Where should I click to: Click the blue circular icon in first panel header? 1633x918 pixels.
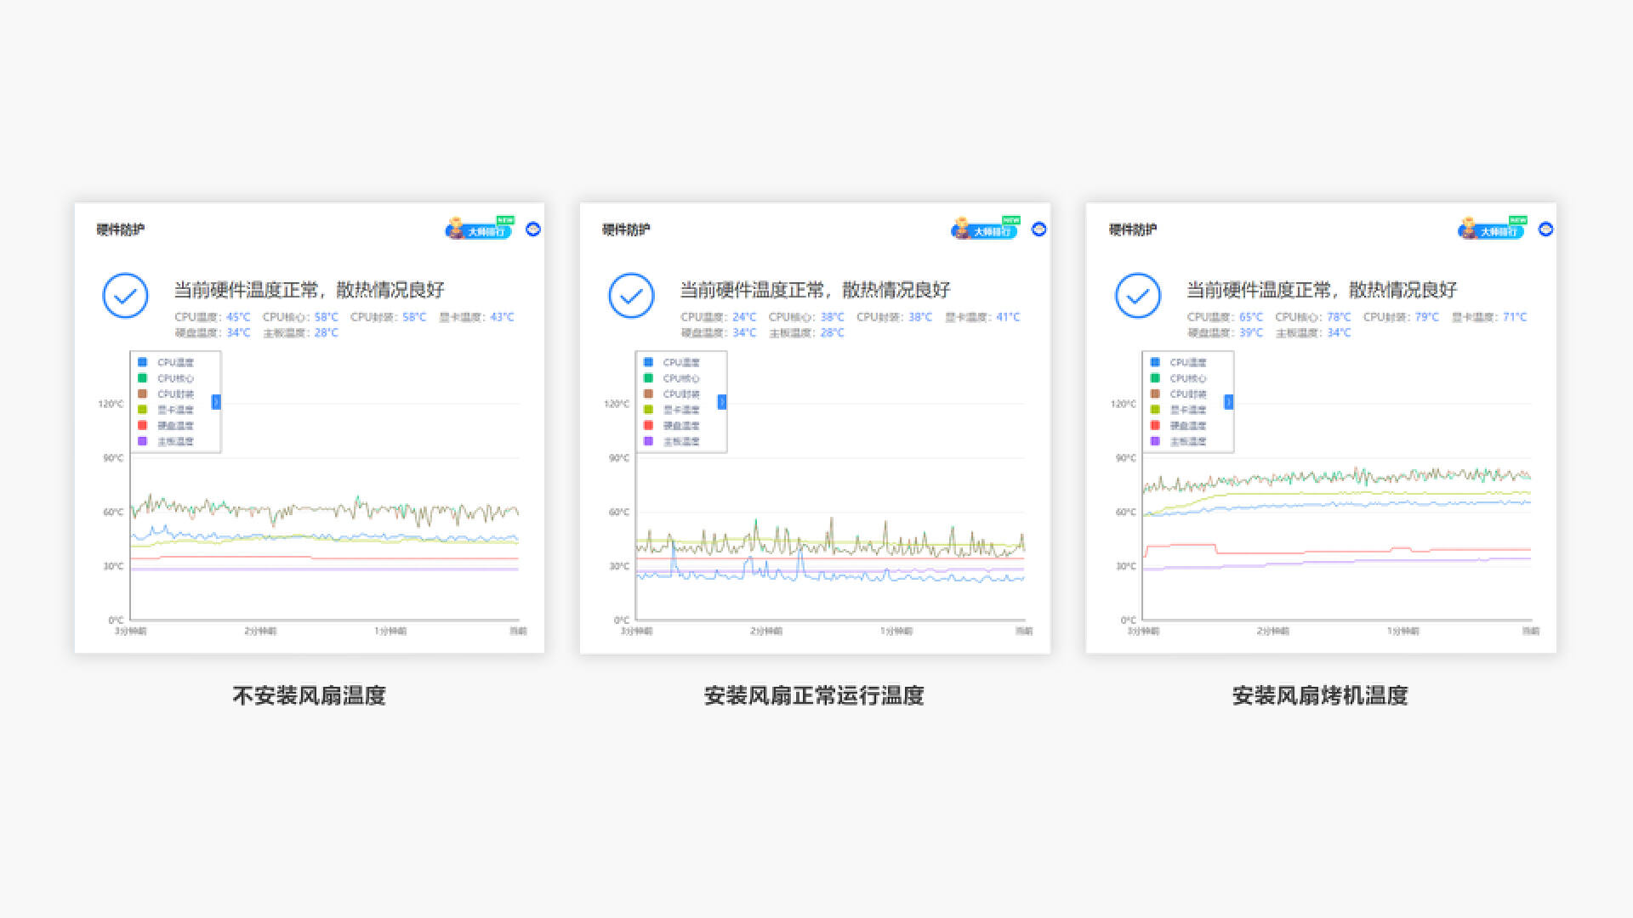pyautogui.click(x=534, y=229)
